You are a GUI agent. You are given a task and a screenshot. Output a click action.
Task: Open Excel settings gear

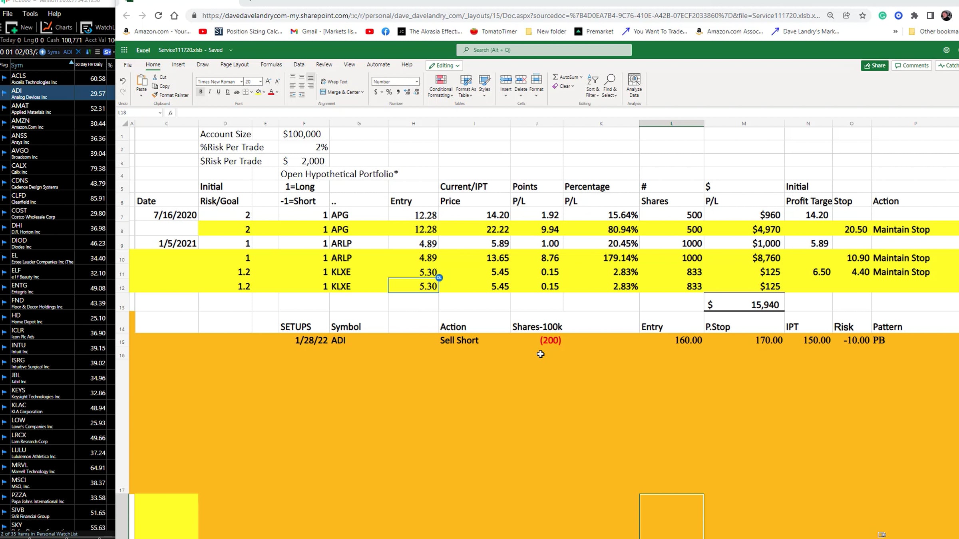point(946,50)
